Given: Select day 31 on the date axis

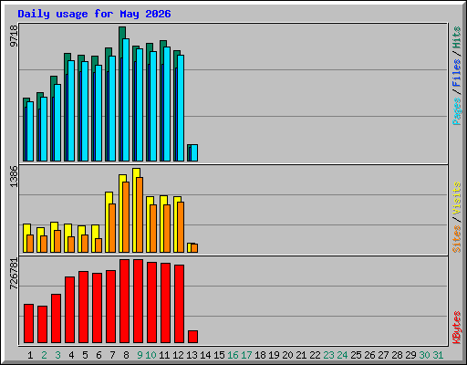Looking at the screenshot, I should coord(438,355).
